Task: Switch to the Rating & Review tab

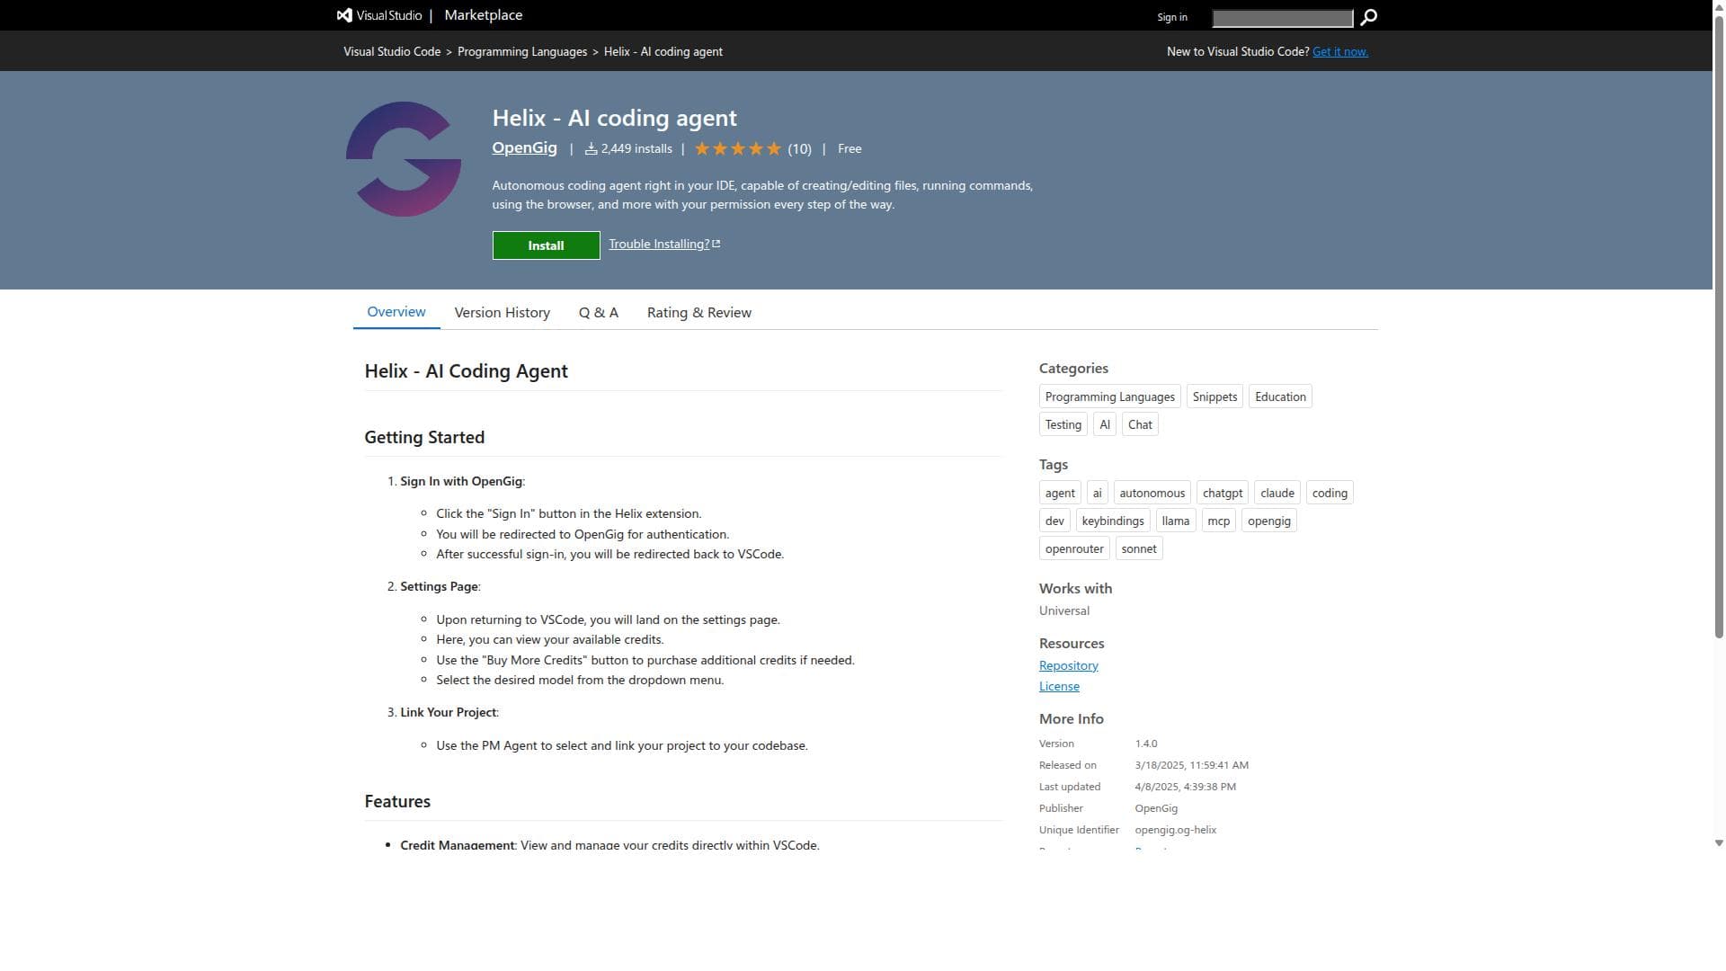Action: (698, 313)
